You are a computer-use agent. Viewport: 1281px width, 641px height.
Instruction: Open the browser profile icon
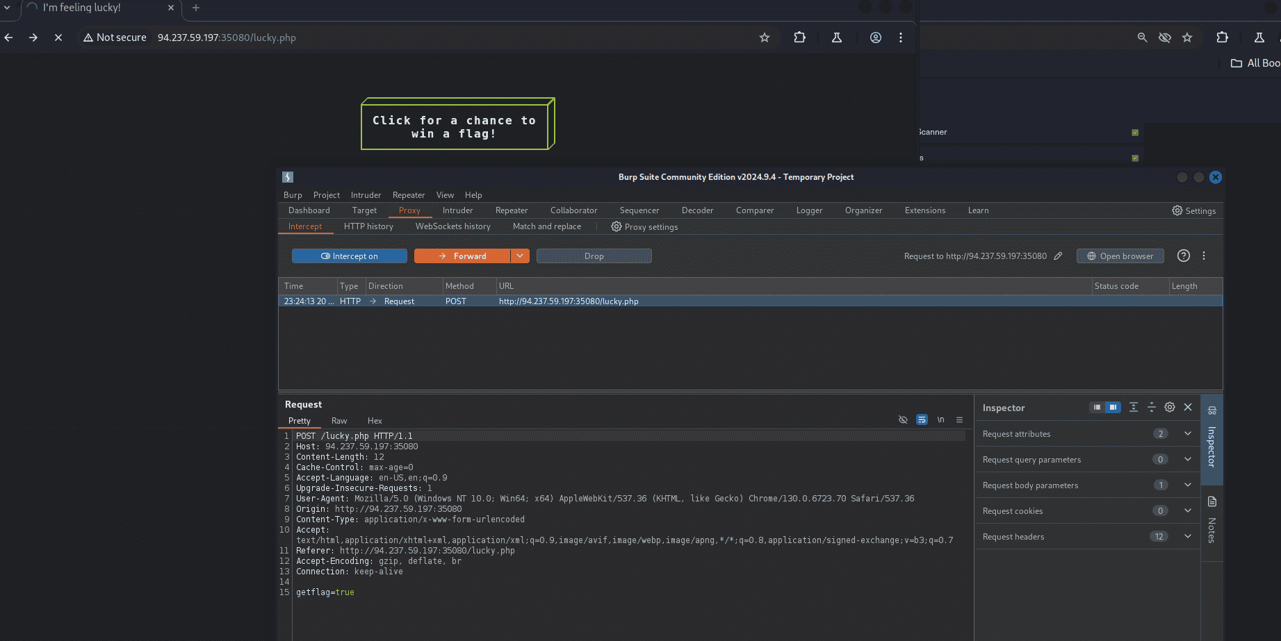tap(876, 38)
